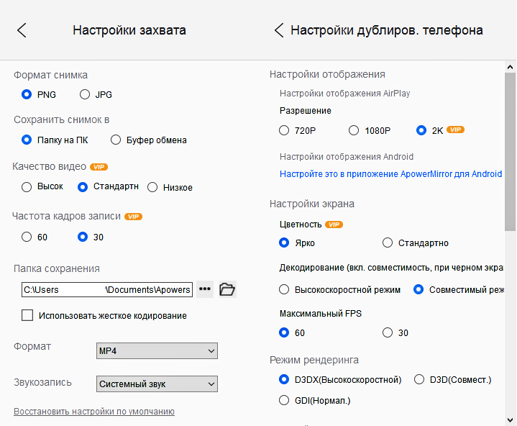Choose Высокоскоростной режим decoding option
This screenshot has width=517, height=426.
click(284, 290)
